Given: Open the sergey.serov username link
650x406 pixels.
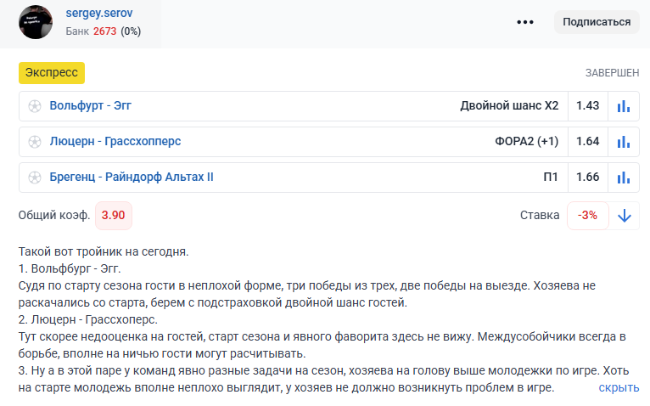Looking at the screenshot, I should (99, 13).
